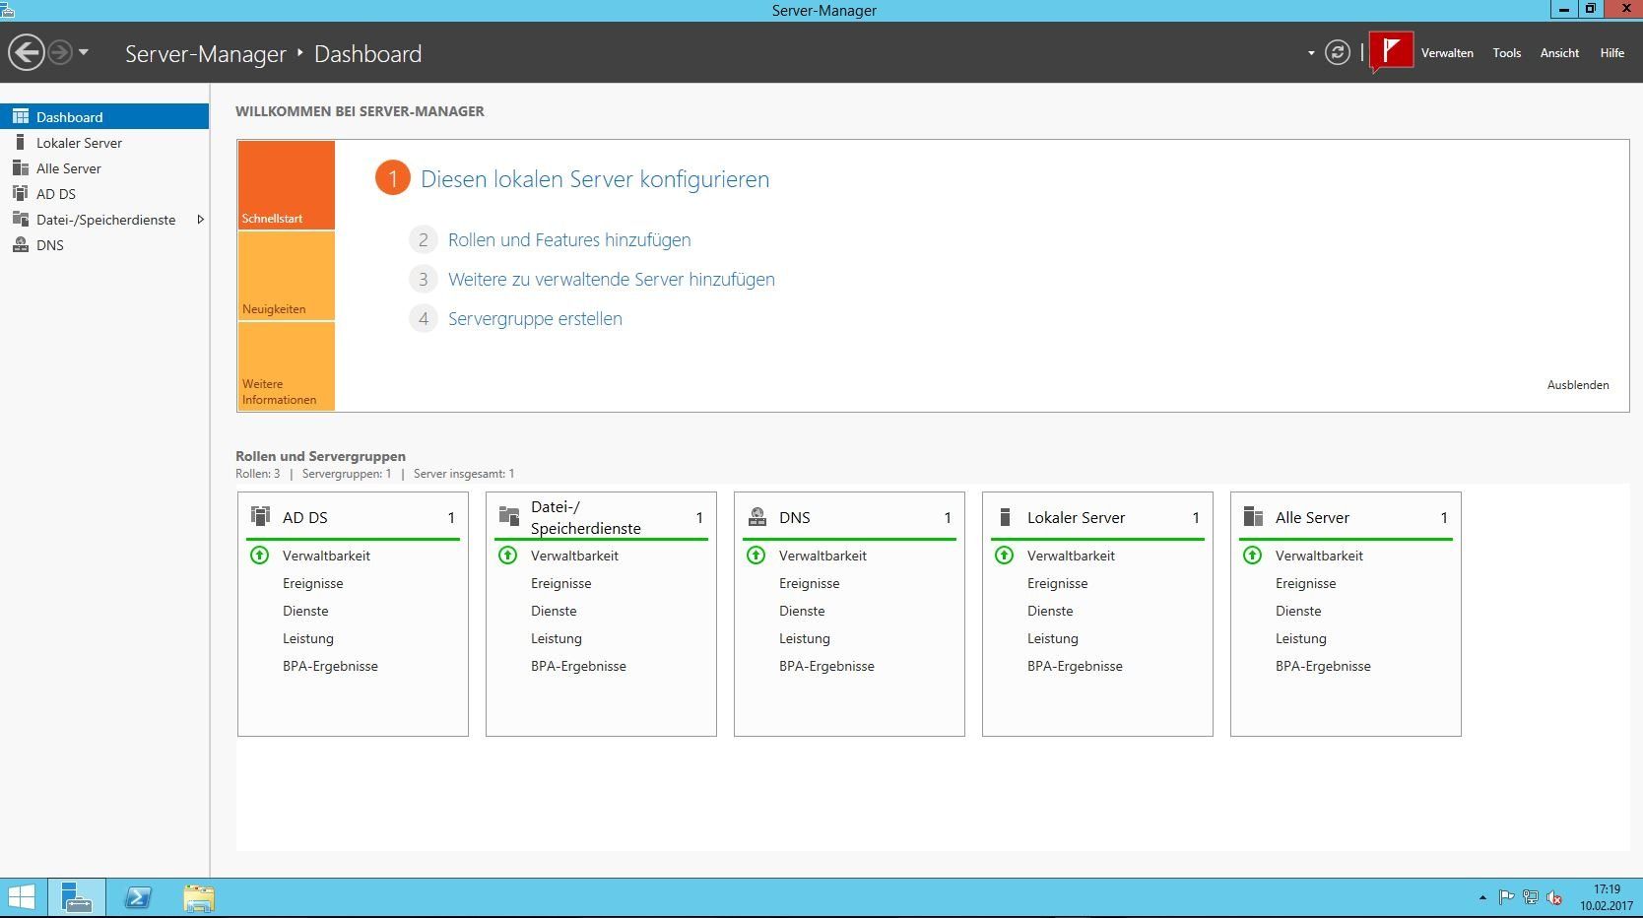Click green status icon in Alle Server tile
Image resolution: width=1643 pixels, height=918 pixels.
coord(1252,556)
